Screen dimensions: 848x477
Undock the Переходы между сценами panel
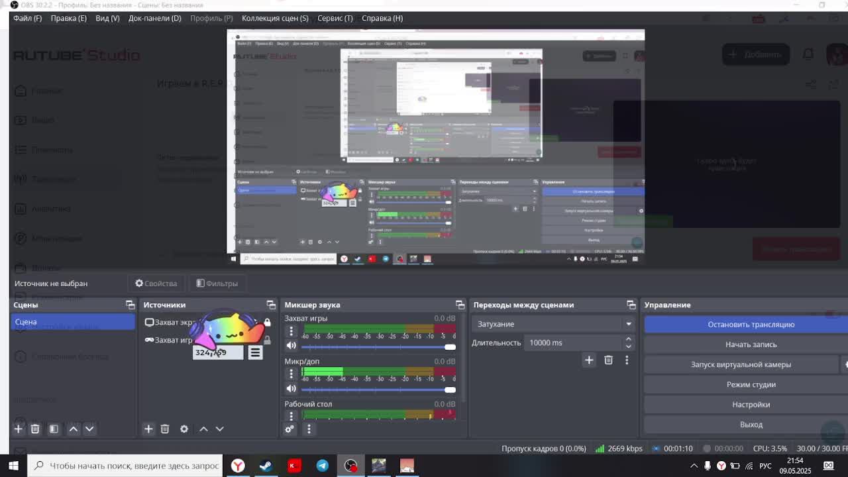pos(631,305)
